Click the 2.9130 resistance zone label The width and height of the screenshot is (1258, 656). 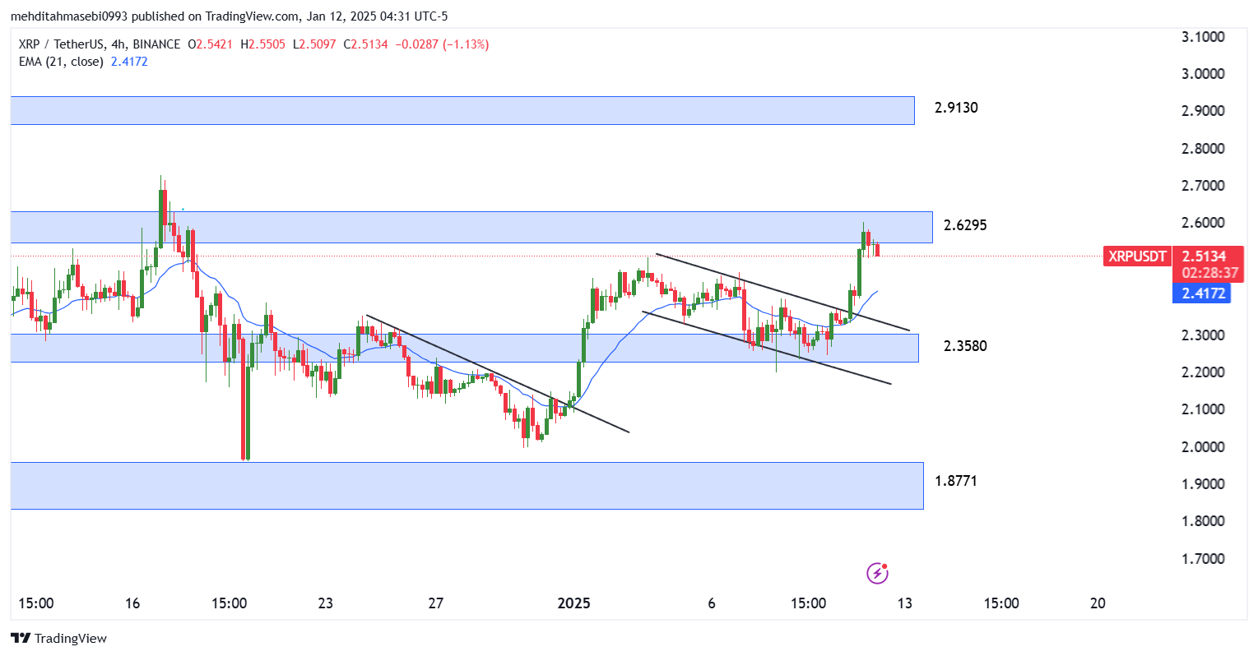(x=956, y=108)
